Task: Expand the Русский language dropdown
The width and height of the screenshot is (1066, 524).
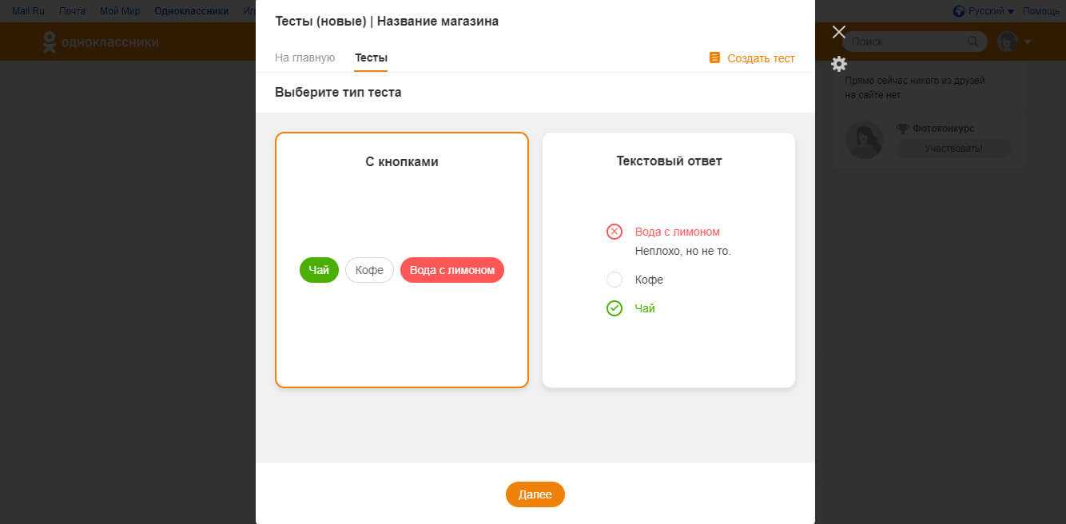Action: (x=984, y=11)
